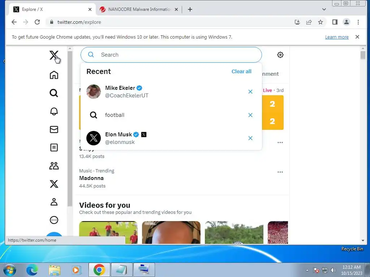This screenshot has height=277, width=370.
Task: Open File Explorer from taskbar
Action: point(55,270)
